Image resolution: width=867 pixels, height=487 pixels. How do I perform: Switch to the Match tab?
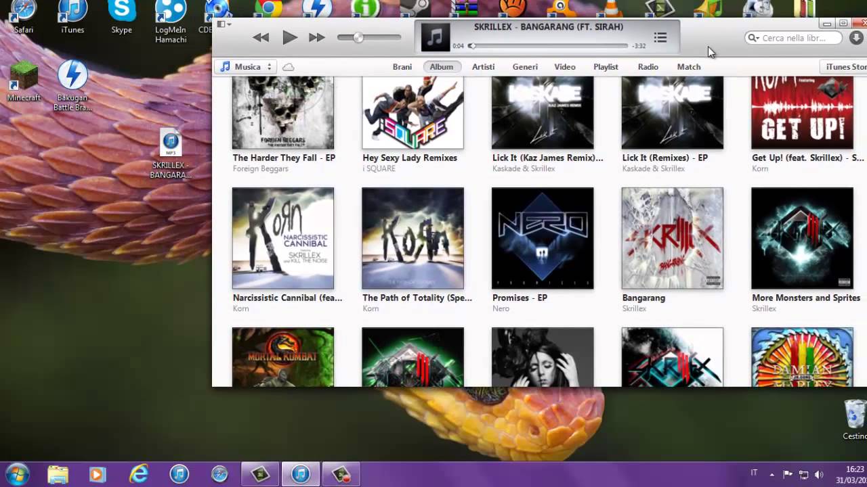[689, 67]
